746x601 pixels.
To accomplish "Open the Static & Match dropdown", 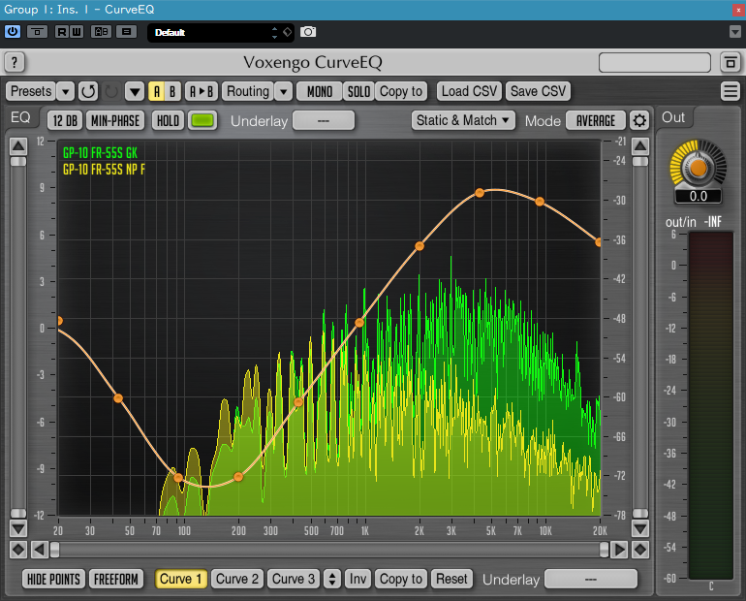I will point(463,121).
